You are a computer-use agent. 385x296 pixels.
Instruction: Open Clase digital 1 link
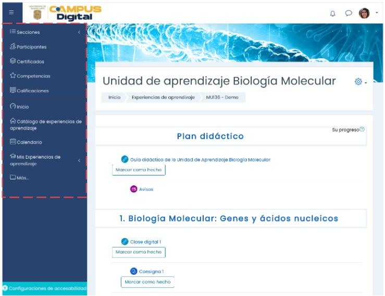145,242
